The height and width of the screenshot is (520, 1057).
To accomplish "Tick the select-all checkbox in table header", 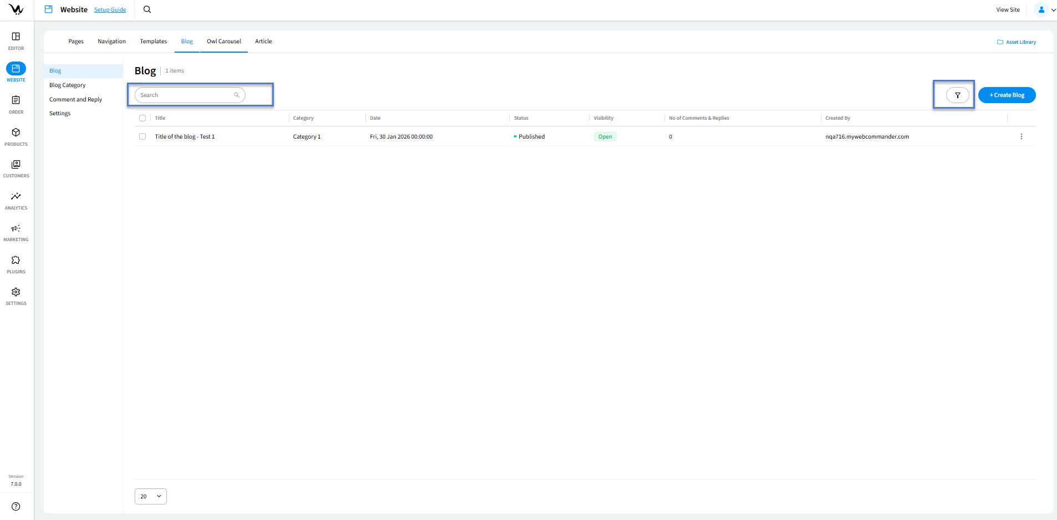I will [142, 118].
